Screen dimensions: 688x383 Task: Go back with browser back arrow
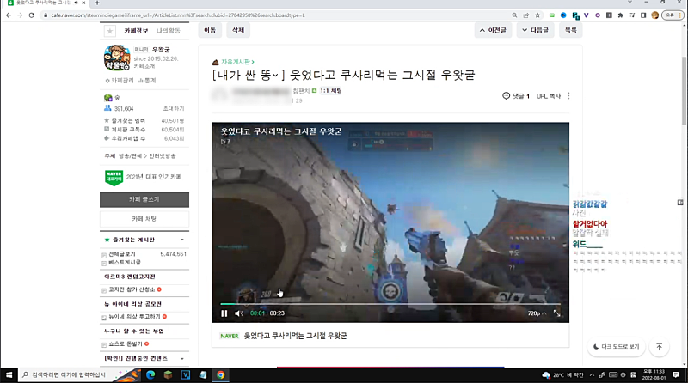pyautogui.click(x=9, y=15)
